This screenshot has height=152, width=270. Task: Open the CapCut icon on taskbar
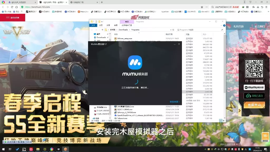click(59, 149)
